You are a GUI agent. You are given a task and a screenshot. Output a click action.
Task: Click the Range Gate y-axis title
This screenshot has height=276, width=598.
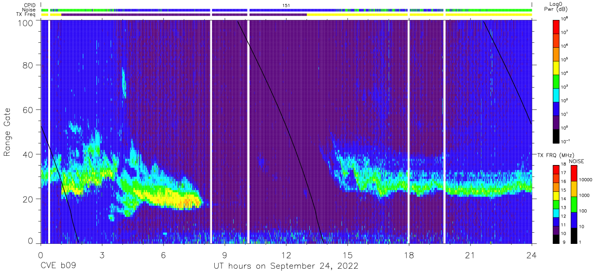7,132
